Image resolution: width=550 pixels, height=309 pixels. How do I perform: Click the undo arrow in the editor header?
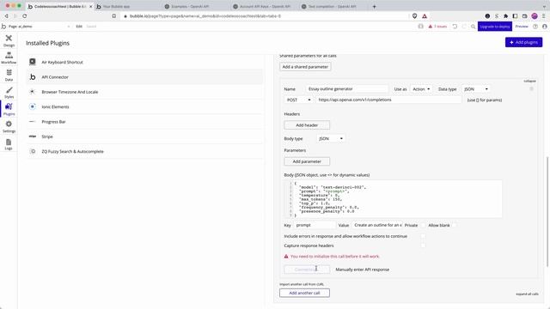click(x=455, y=27)
